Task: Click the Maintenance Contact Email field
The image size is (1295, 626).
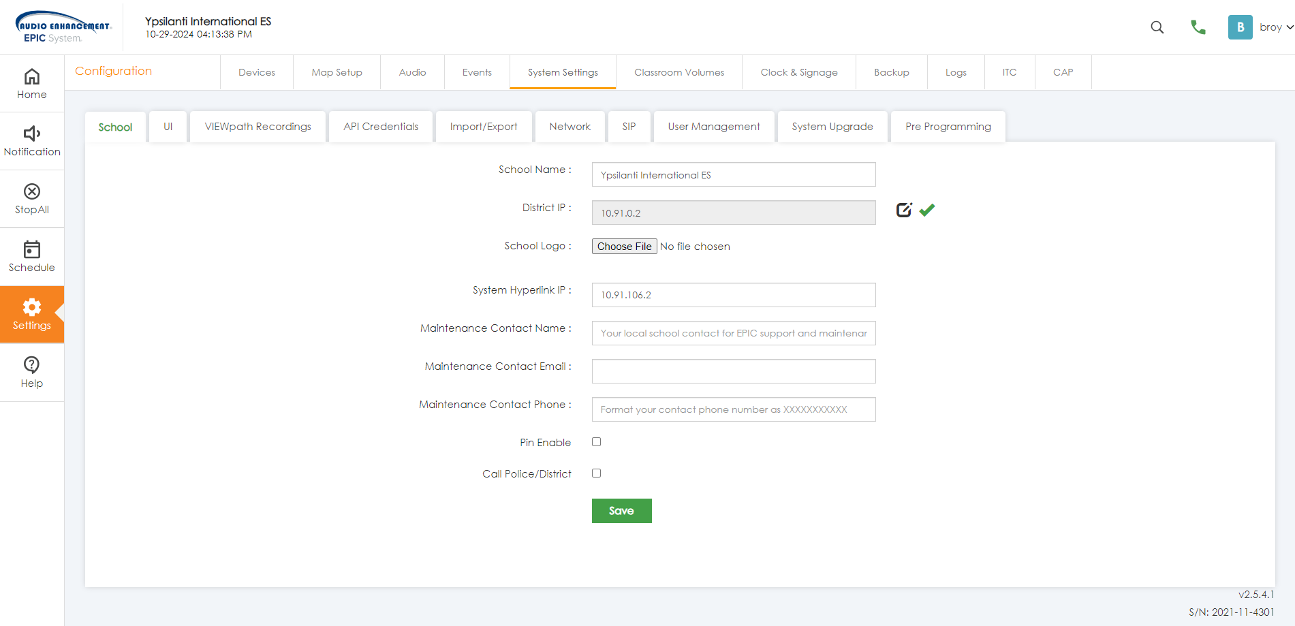Action: pyautogui.click(x=733, y=371)
